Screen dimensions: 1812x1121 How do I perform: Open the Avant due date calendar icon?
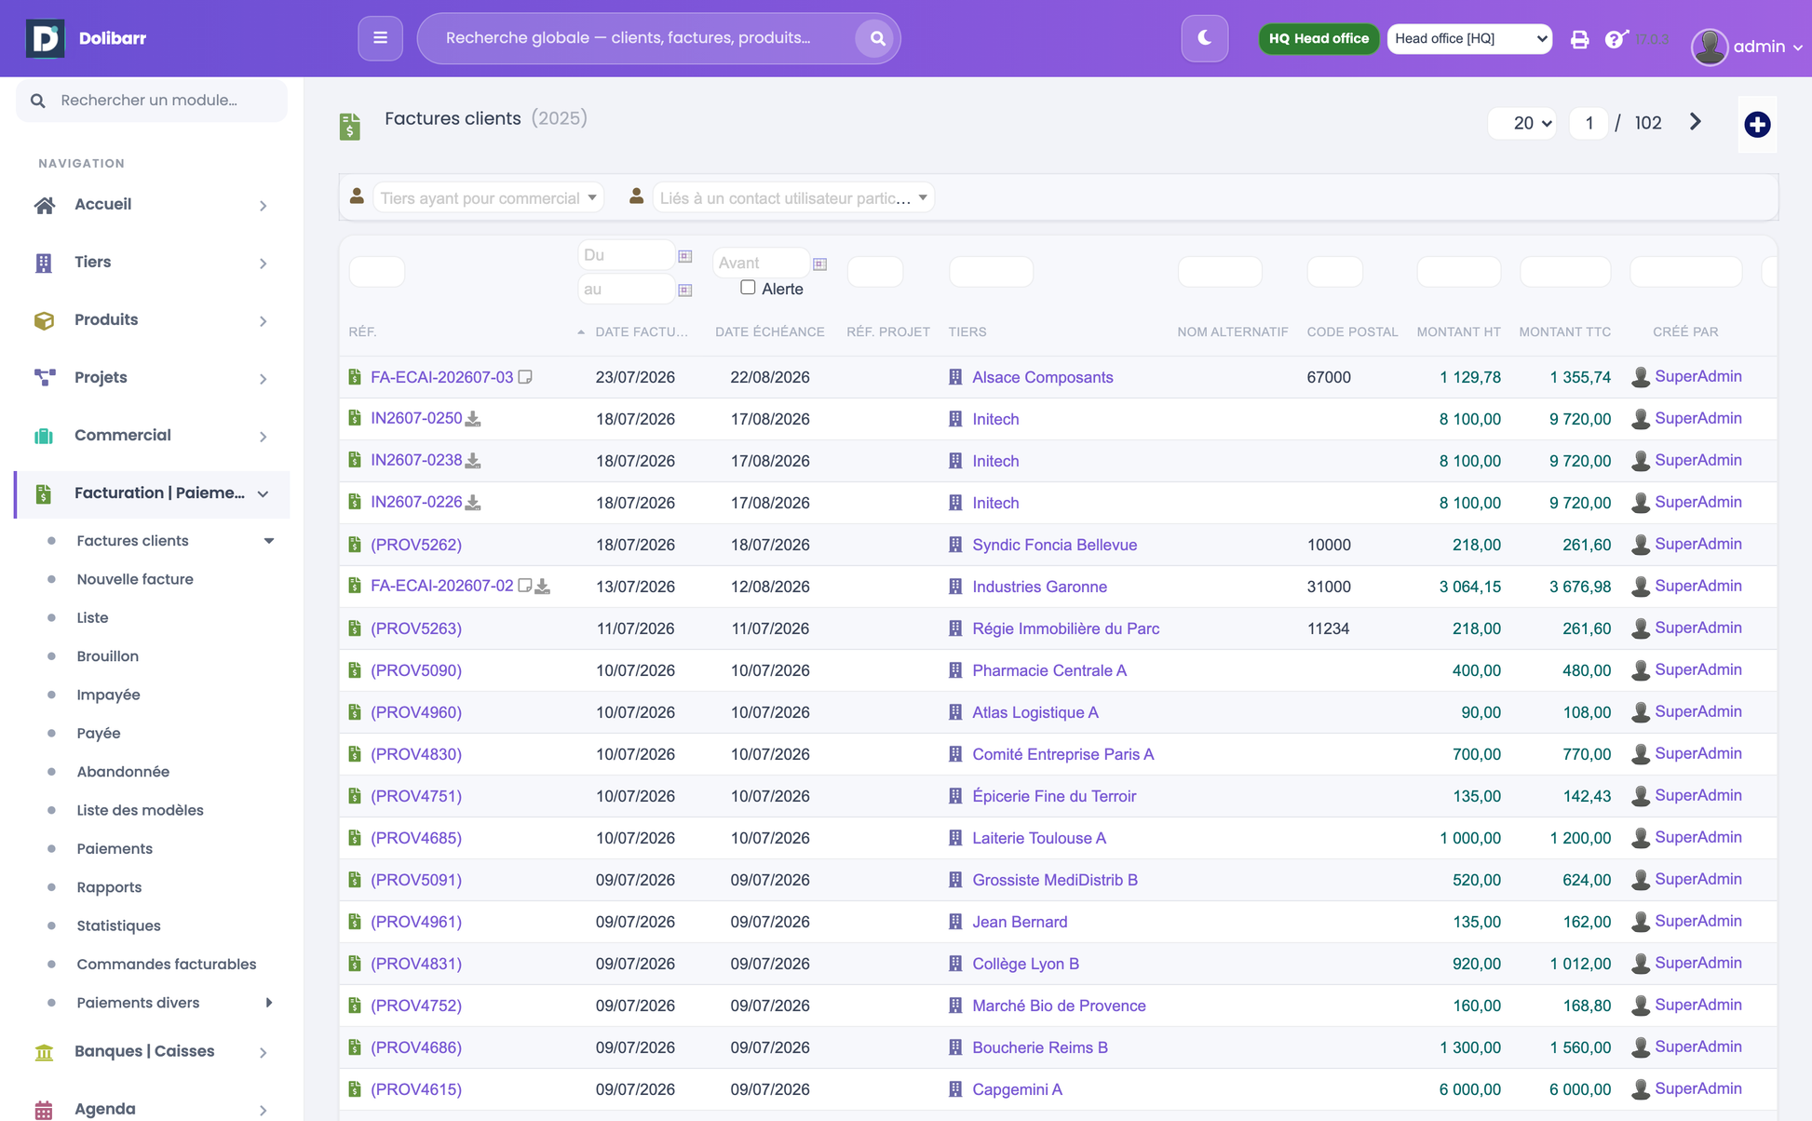[x=819, y=264]
